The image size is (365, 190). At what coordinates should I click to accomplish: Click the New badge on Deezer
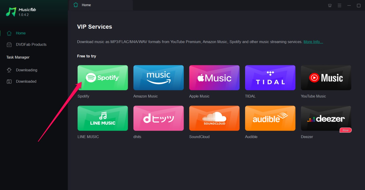tap(346, 130)
